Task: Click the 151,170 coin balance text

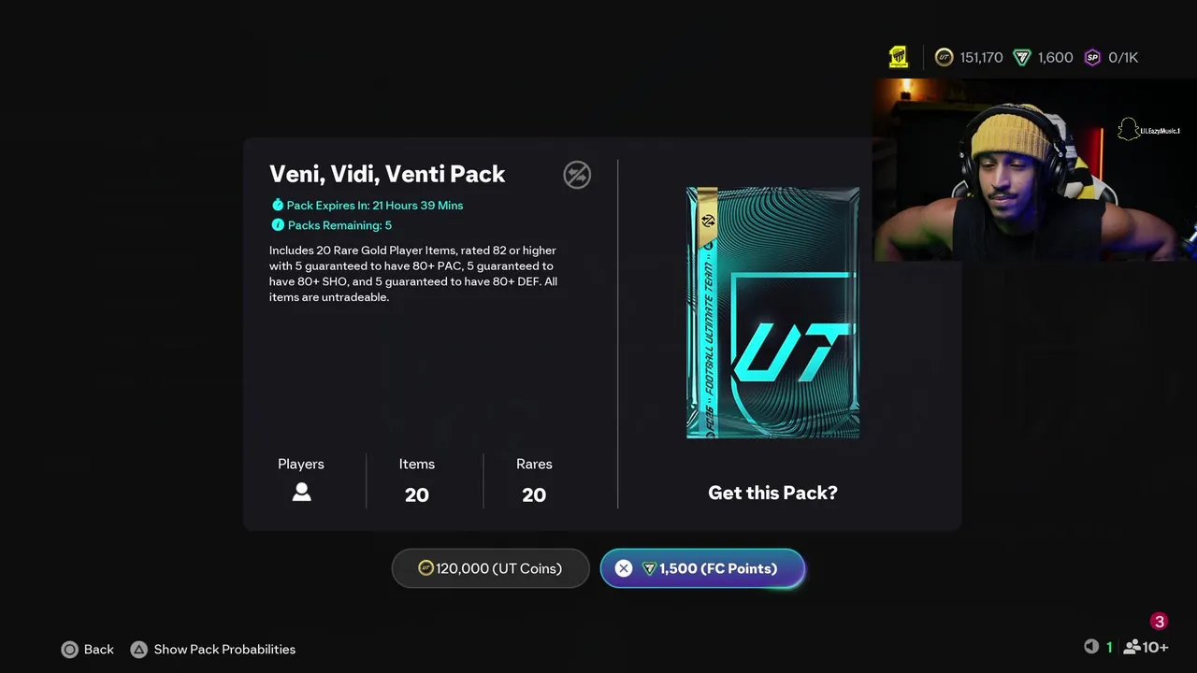Action: (981, 57)
